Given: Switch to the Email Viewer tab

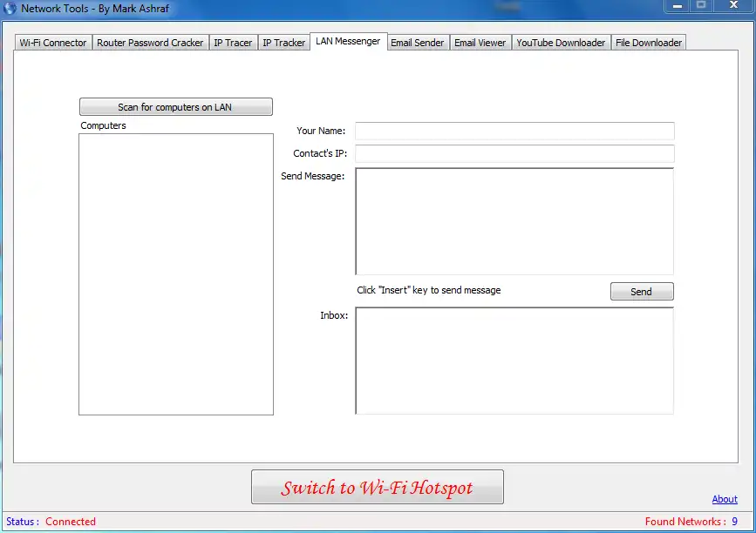Looking at the screenshot, I should pyautogui.click(x=480, y=43).
